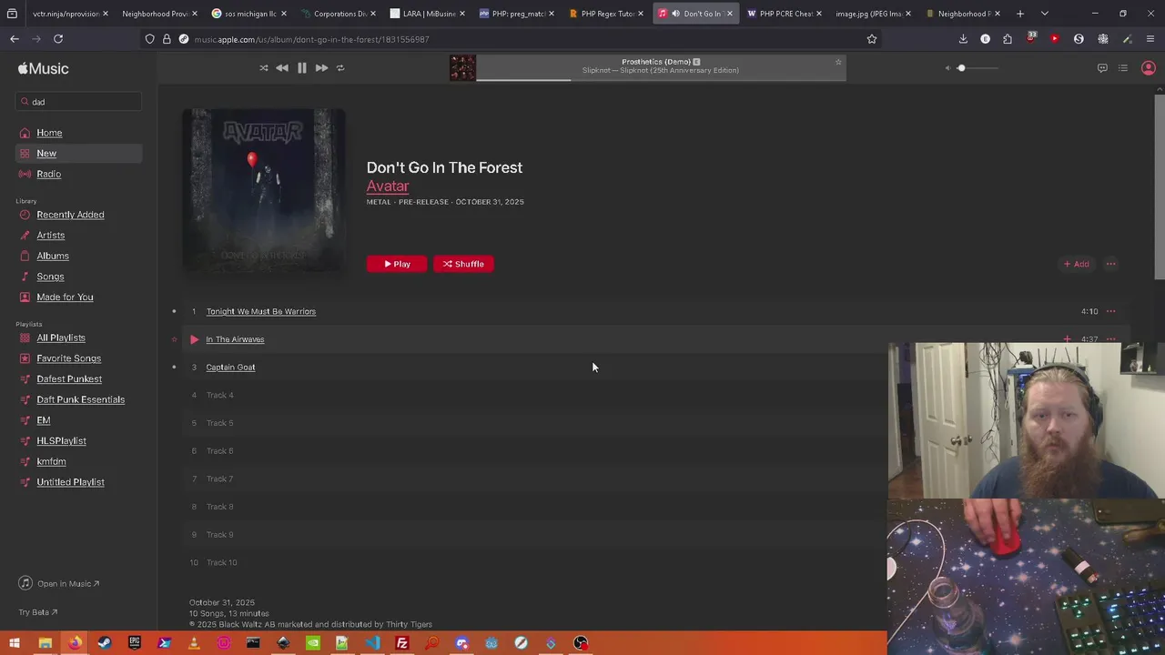
Task: Open the Dafest Punkest playlist
Action: click(69, 379)
